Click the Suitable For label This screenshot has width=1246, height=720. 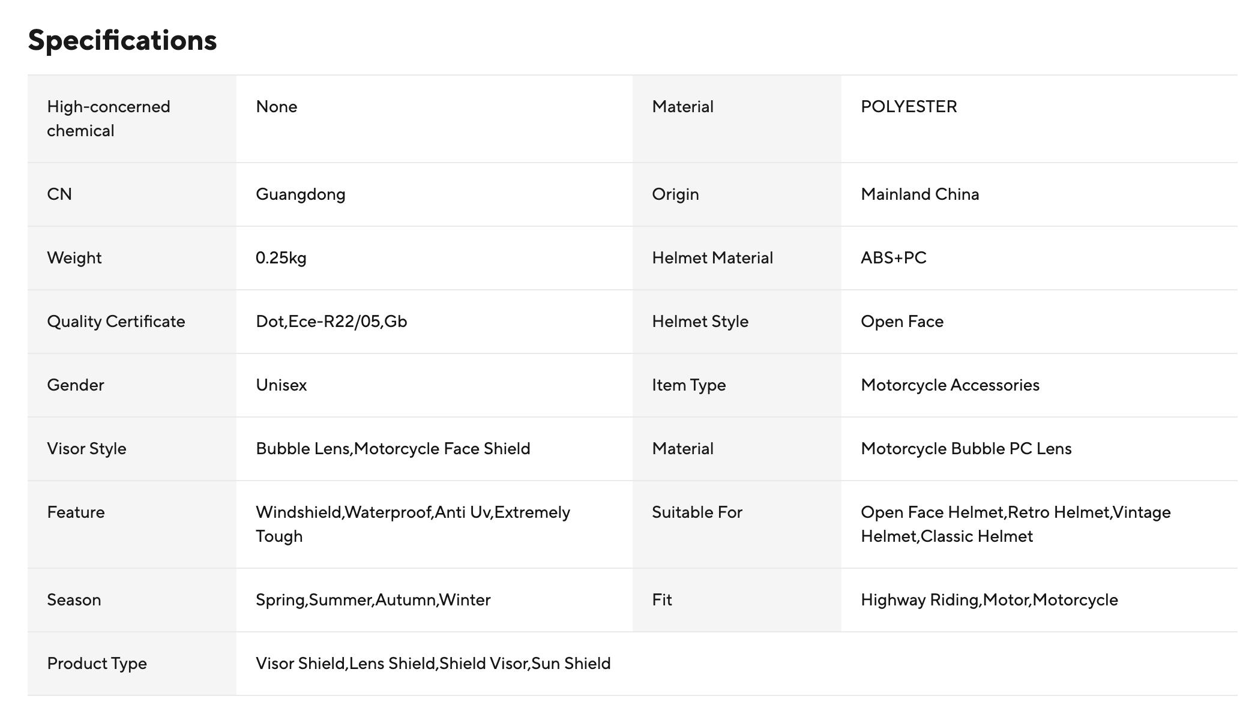point(697,512)
